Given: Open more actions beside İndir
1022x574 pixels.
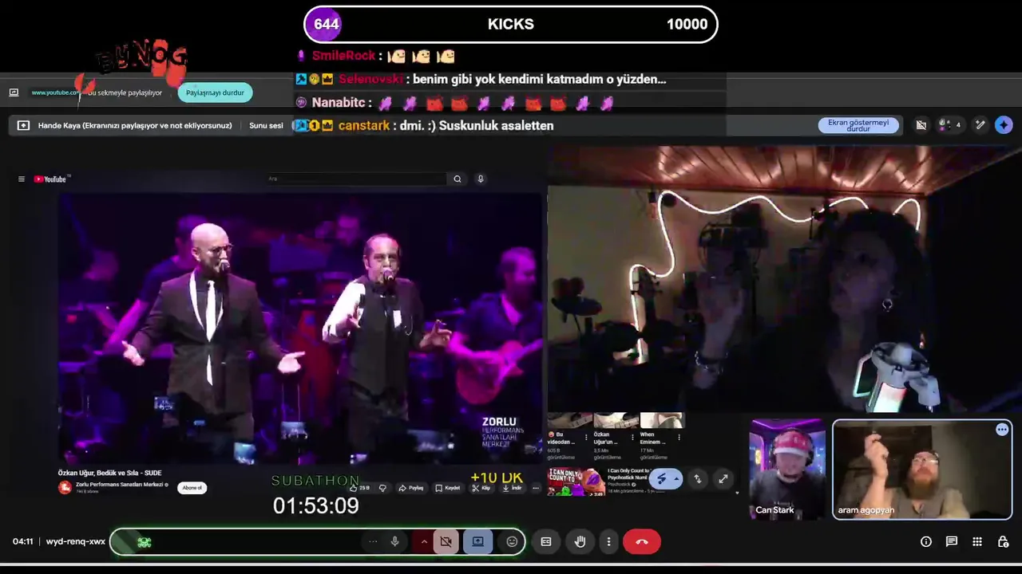Looking at the screenshot, I should [536, 488].
